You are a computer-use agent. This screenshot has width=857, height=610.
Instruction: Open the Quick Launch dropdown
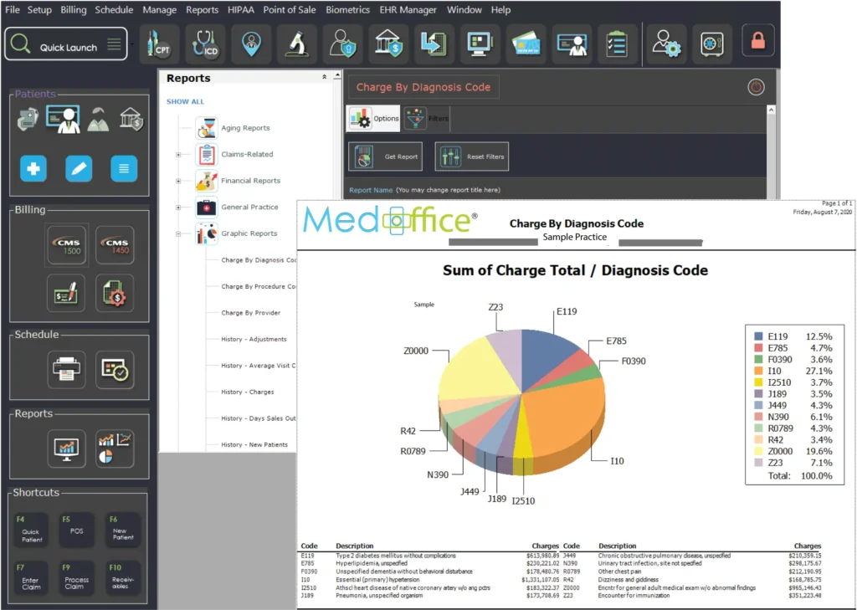coord(114,44)
